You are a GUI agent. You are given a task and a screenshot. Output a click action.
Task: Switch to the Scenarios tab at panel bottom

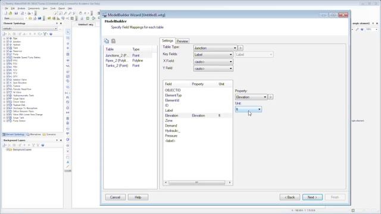49,134
